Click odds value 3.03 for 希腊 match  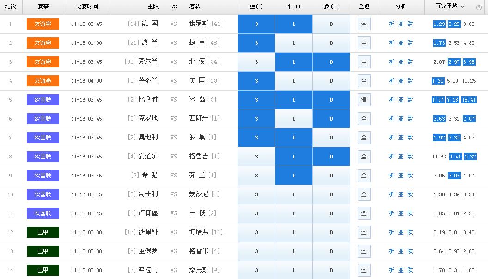point(454,176)
